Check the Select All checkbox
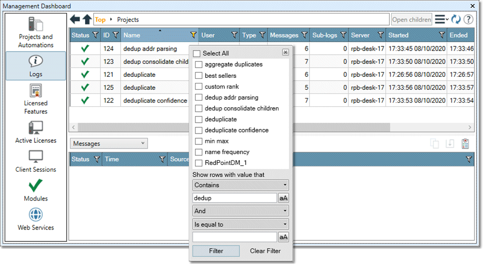Image resolution: width=483 pixels, height=265 pixels. coord(197,54)
